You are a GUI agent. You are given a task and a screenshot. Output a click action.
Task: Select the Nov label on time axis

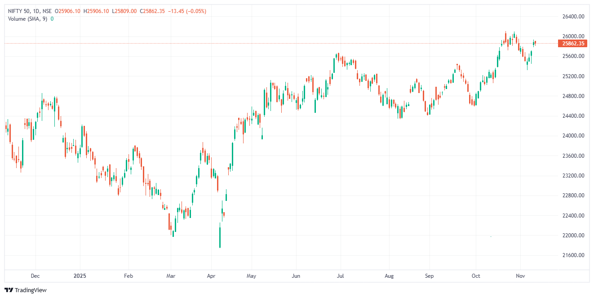pos(520,276)
